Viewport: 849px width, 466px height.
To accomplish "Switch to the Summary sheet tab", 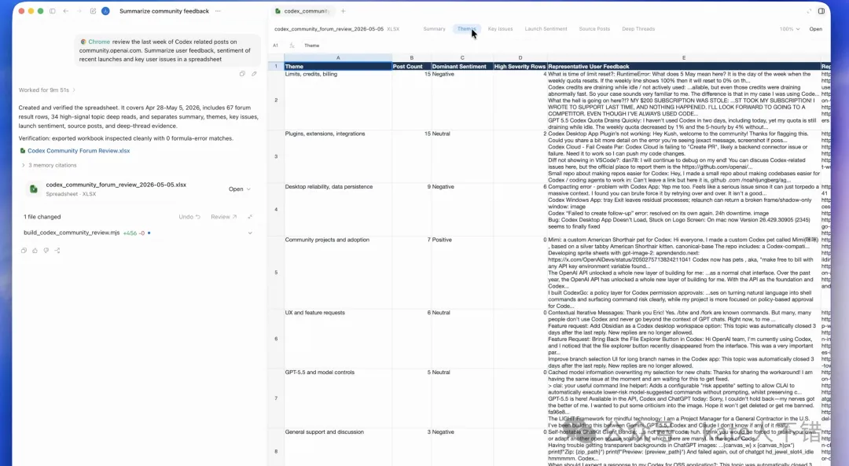I will point(434,29).
